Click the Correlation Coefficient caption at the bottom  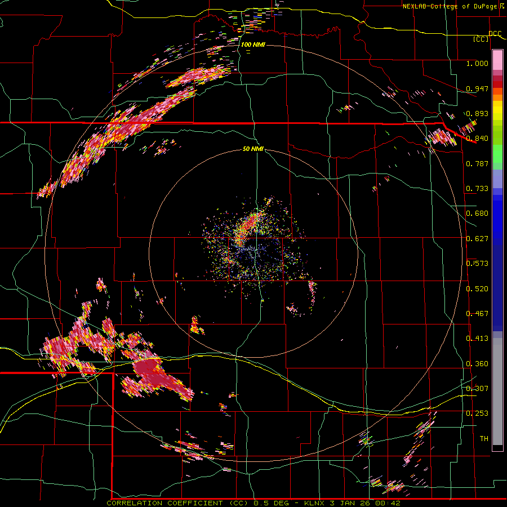tap(253, 503)
